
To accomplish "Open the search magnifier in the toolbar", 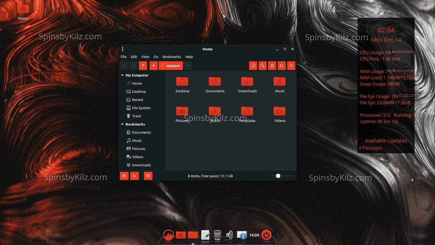I will [x=263, y=66].
